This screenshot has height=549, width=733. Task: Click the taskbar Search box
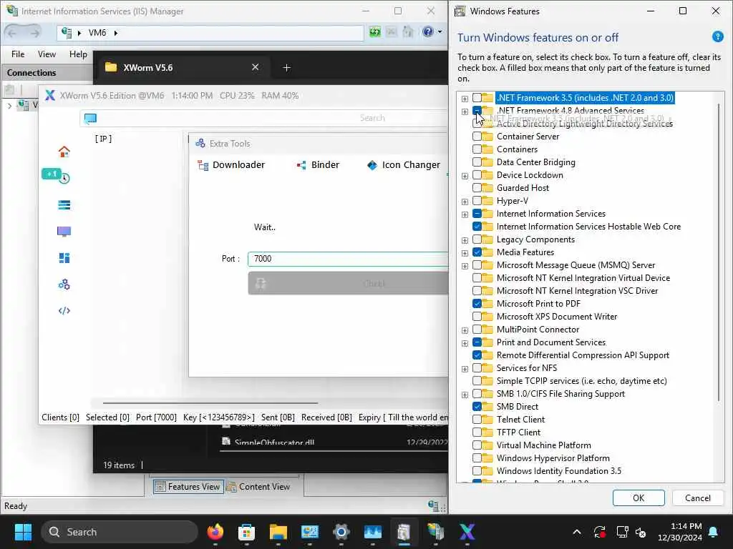pos(120,532)
